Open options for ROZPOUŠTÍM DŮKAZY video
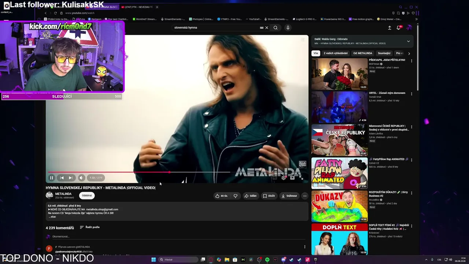This screenshot has height=264, width=469. 411,193
